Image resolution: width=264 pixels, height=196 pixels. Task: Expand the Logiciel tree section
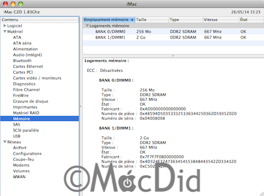[5, 26]
